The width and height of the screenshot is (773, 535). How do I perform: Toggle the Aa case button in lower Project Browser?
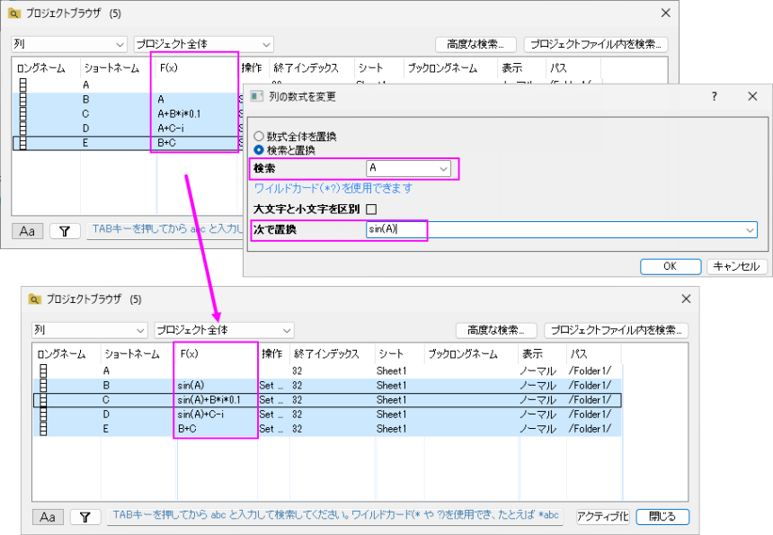pos(48,517)
